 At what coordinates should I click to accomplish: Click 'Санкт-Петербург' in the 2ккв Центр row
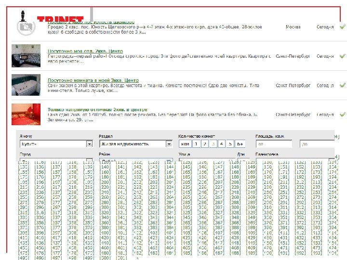pos(293,56)
